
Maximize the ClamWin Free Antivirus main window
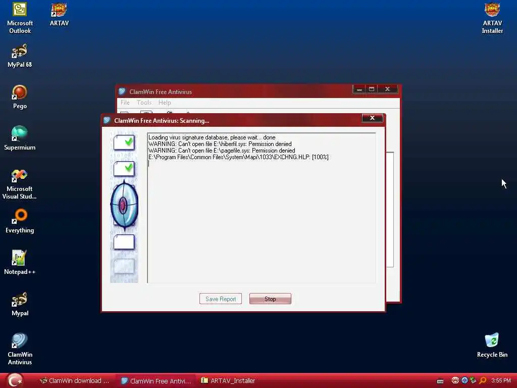pos(372,89)
